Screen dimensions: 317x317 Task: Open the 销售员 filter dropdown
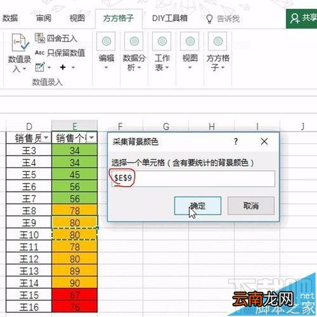[46, 138]
